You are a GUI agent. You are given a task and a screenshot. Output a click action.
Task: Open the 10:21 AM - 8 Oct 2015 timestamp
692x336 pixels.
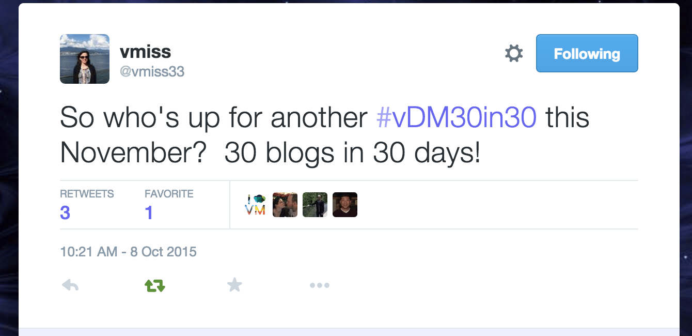pos(128,252)
